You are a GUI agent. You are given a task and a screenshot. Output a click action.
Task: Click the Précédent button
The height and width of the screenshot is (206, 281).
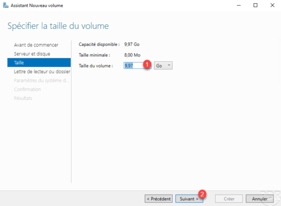click(x=159, y=199)
